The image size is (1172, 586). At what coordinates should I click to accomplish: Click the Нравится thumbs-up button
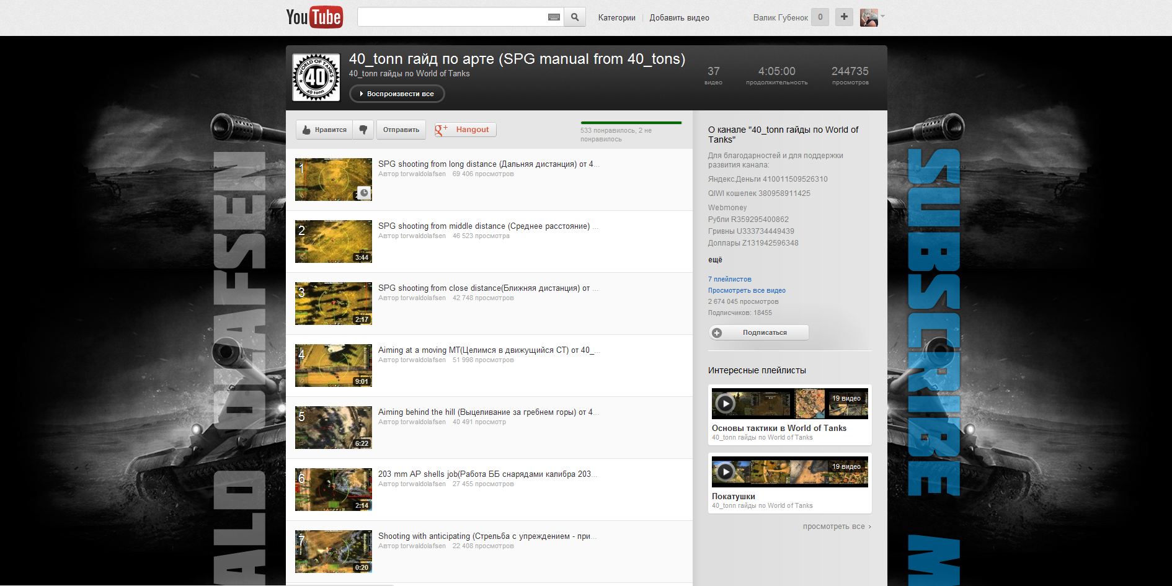tap(324, 130)
